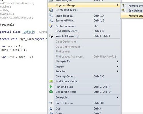Expand the Breakpoint submenu arrow
143x114 pixels.
(x=118, y=97)
